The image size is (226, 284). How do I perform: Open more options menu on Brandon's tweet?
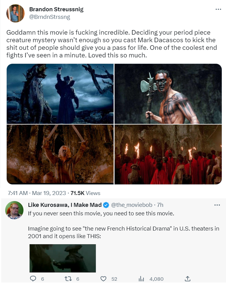218,9
